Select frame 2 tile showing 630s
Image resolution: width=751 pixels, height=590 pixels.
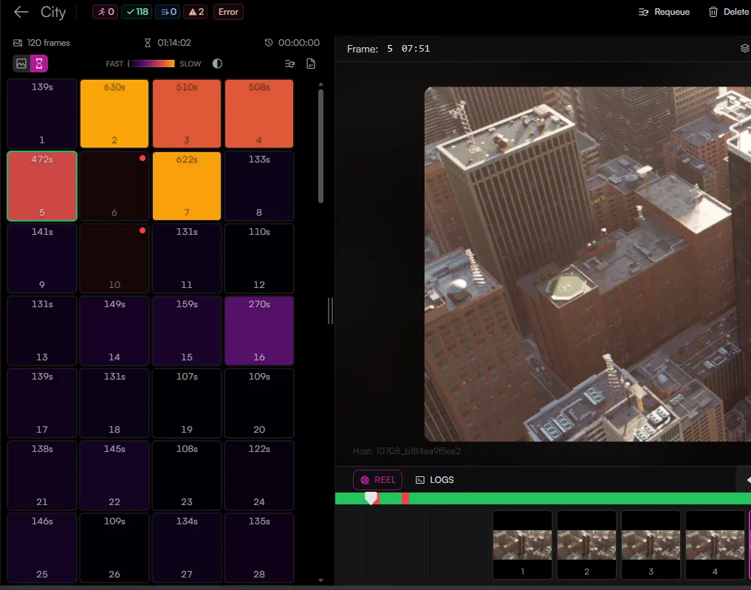click(114, 114)
